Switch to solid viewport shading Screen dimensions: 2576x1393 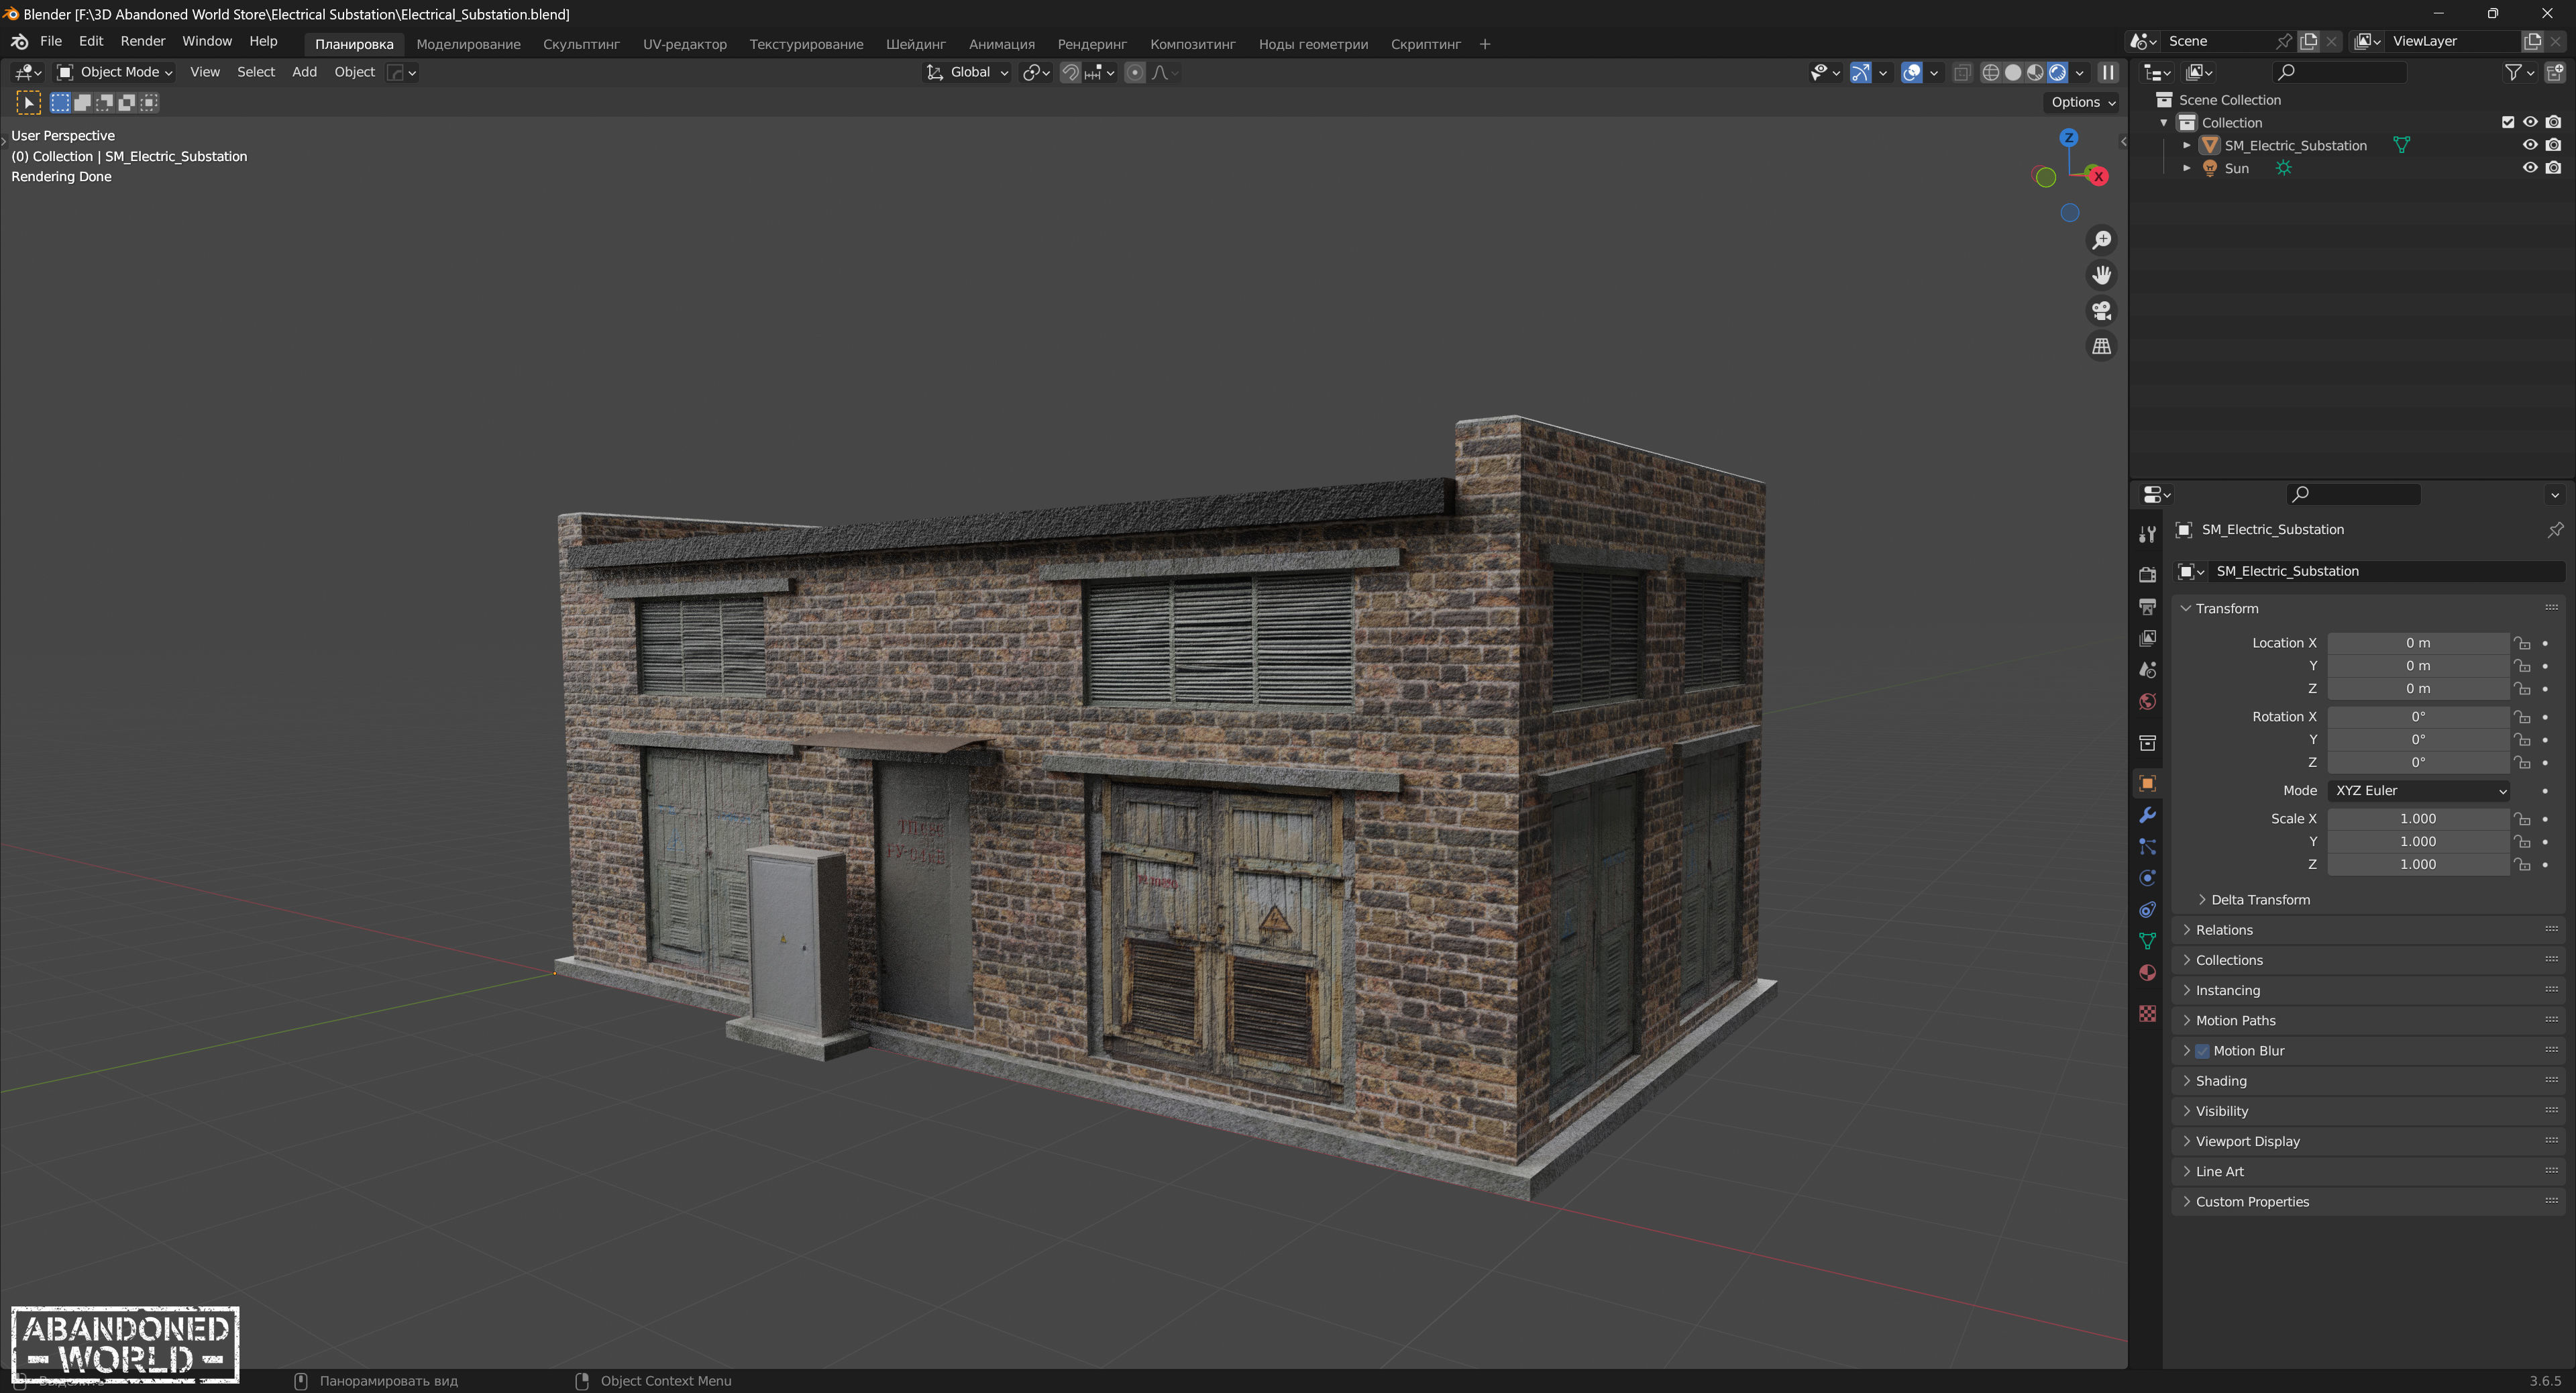click(2013, 72)
